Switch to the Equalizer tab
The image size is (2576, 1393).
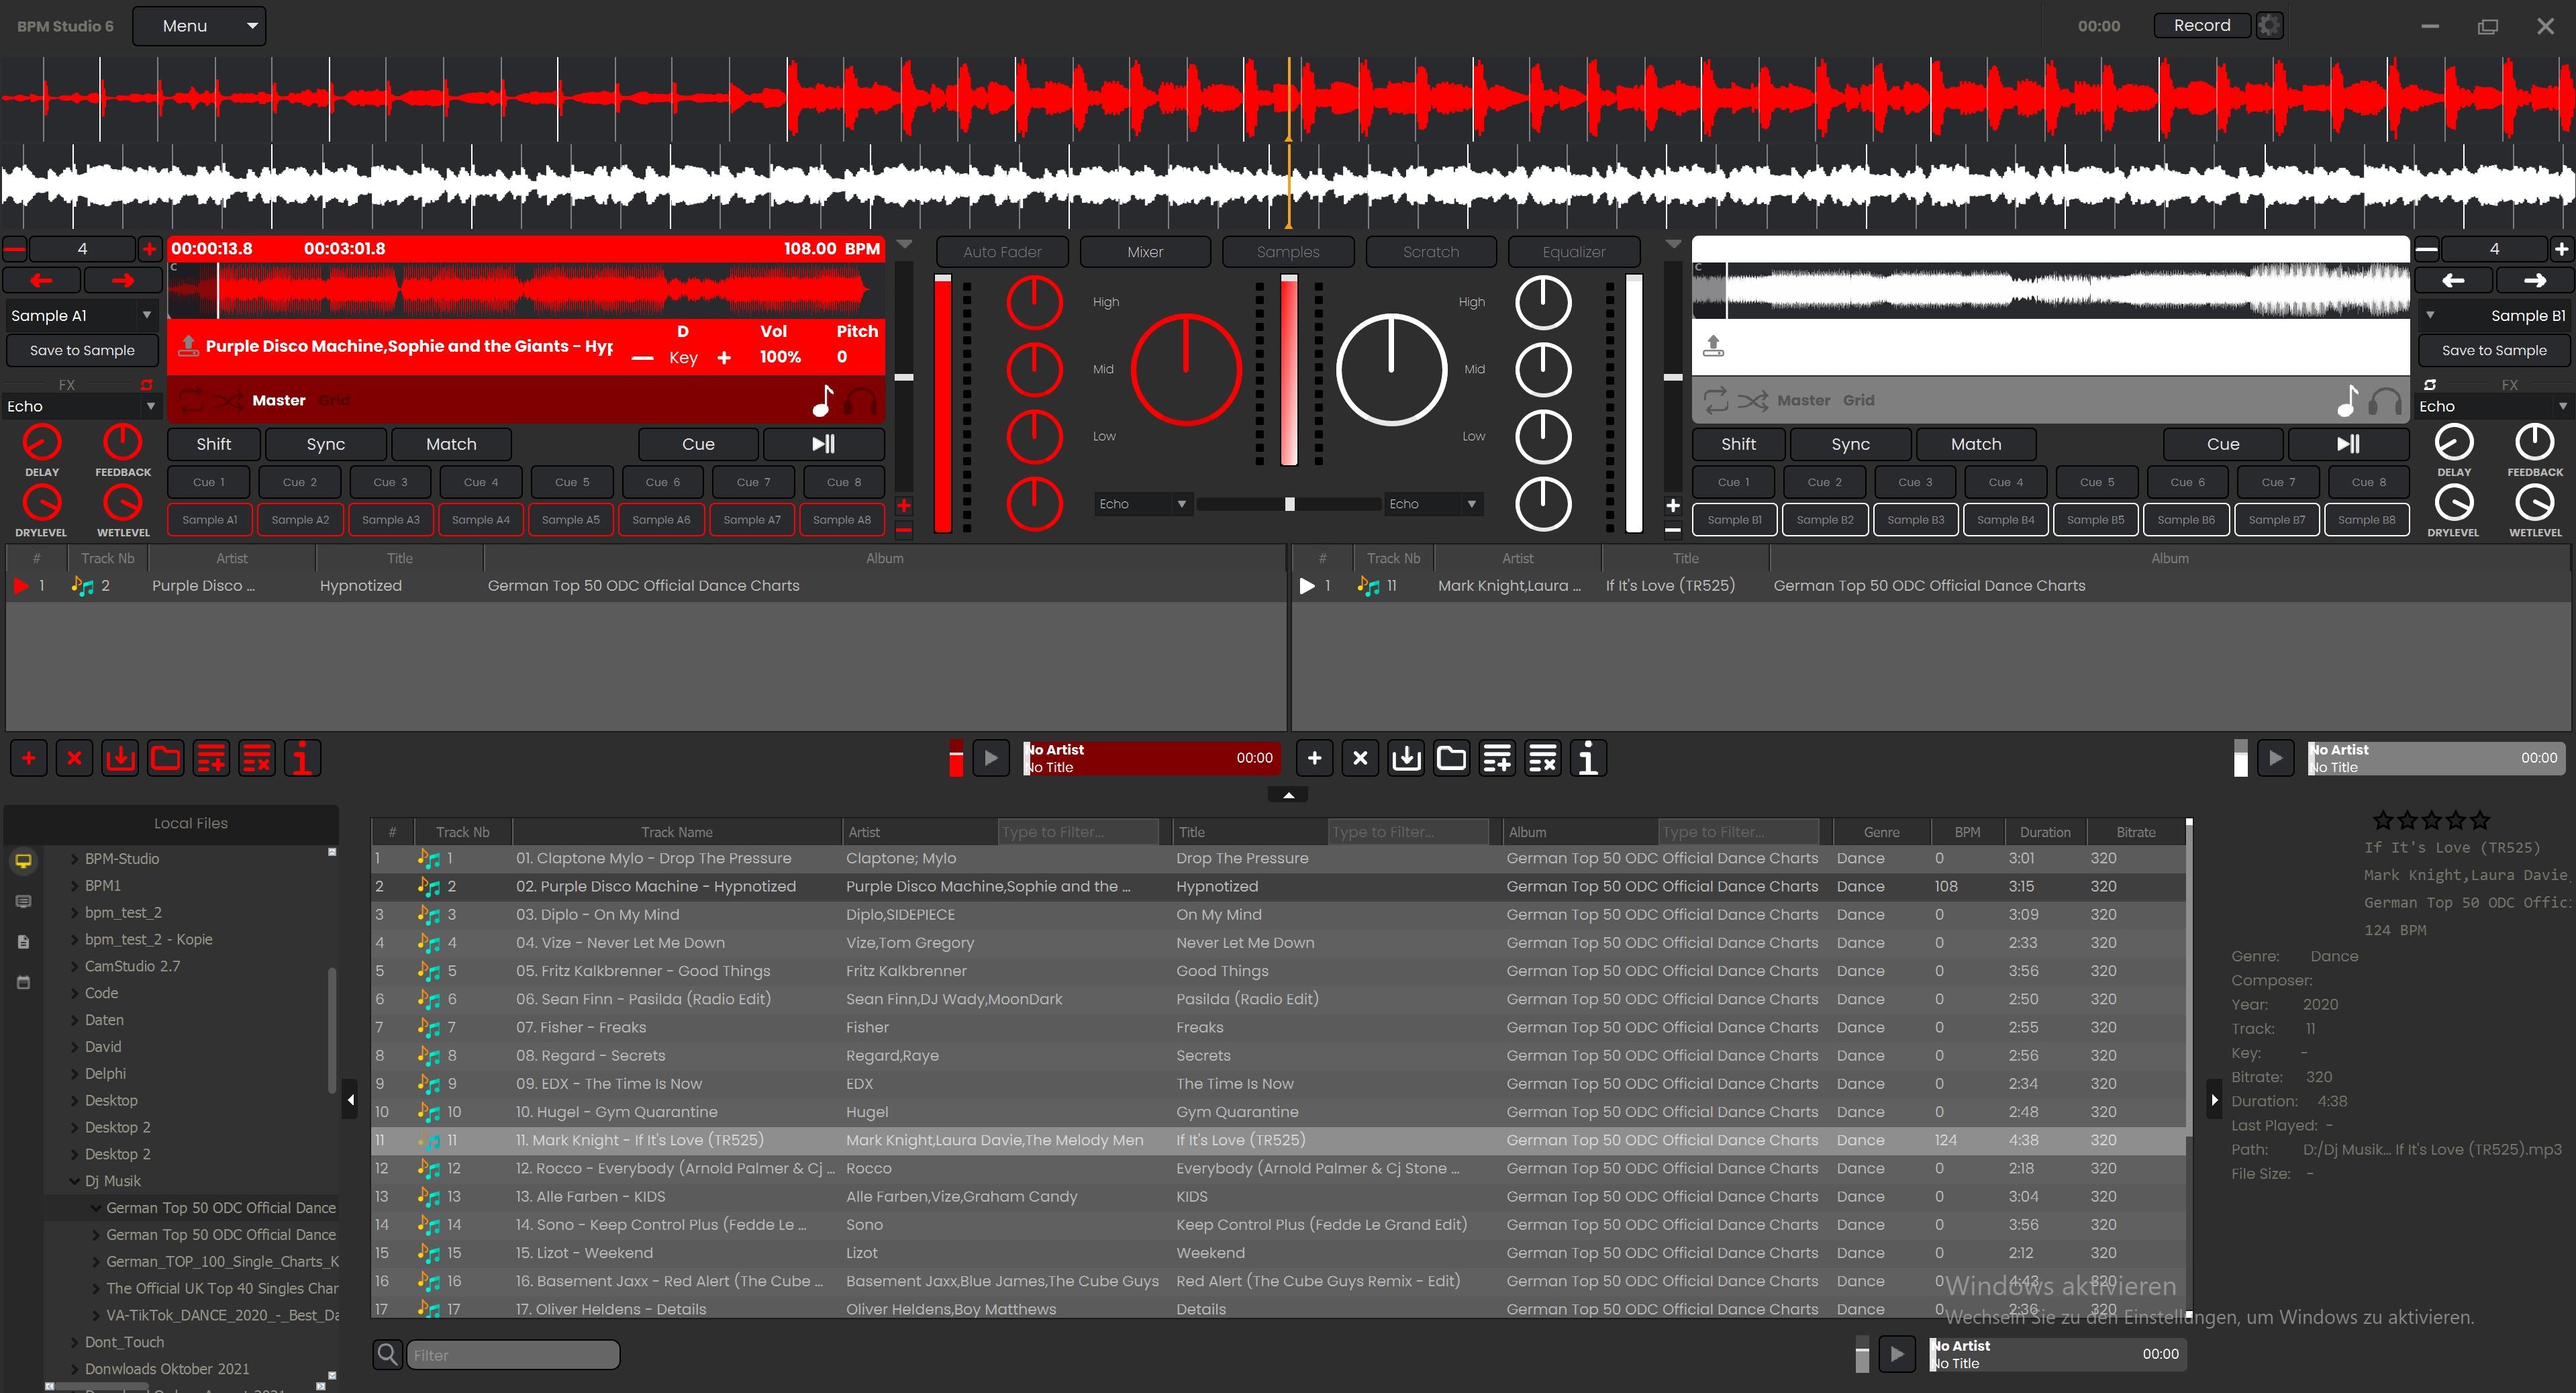pyautogui.click(x=1573, y=251)
